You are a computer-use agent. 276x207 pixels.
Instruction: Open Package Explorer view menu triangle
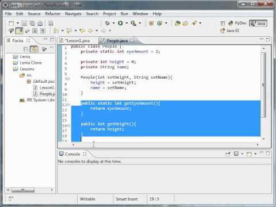coord(52,48)
